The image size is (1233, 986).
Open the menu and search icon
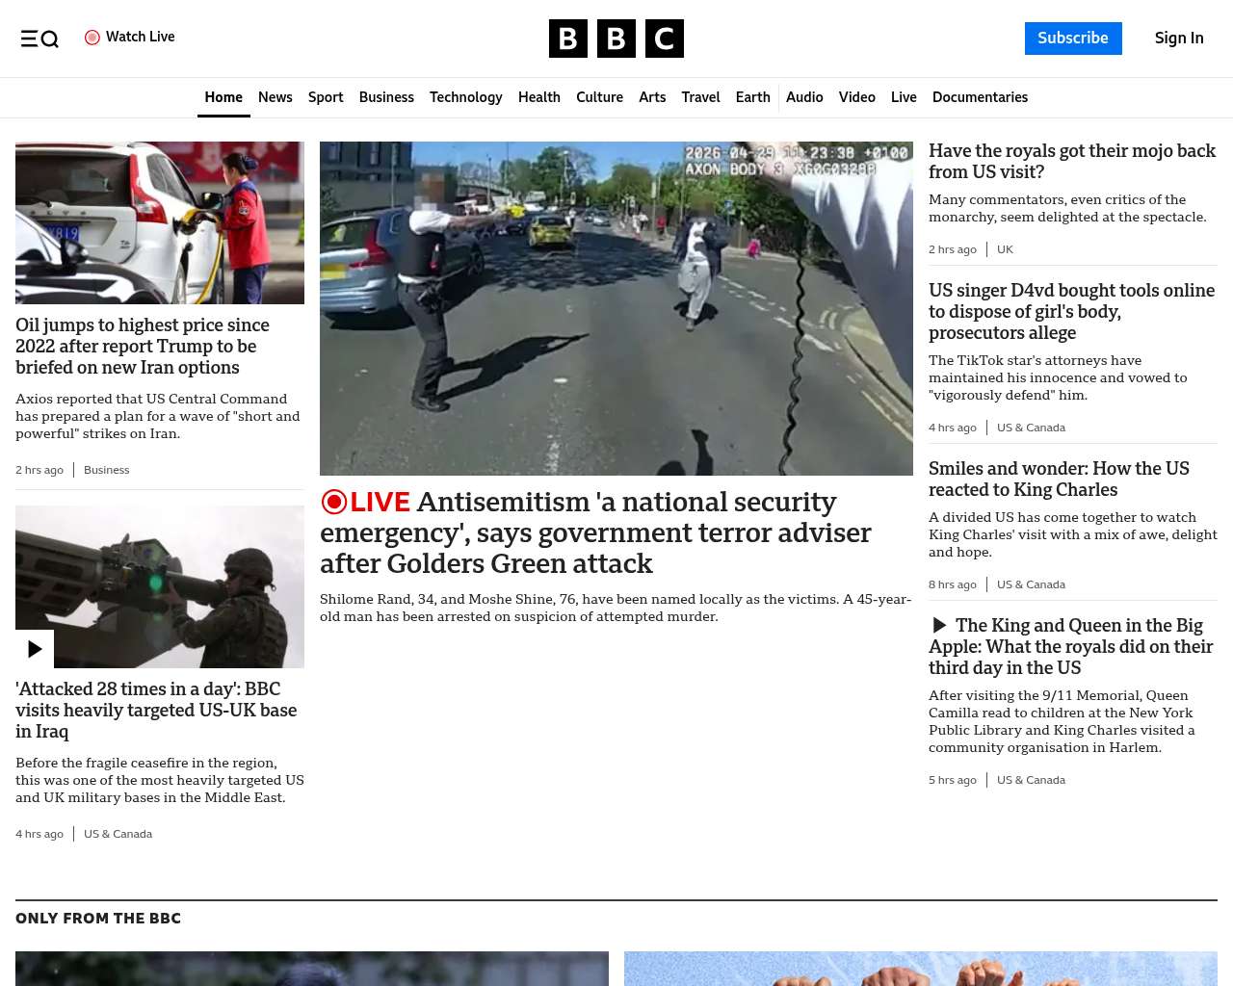(x=39, y=39)
